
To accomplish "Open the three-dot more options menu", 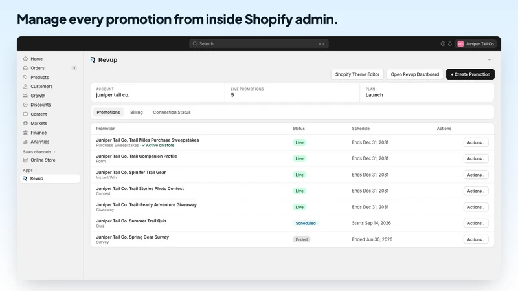I will coord(491,60).
